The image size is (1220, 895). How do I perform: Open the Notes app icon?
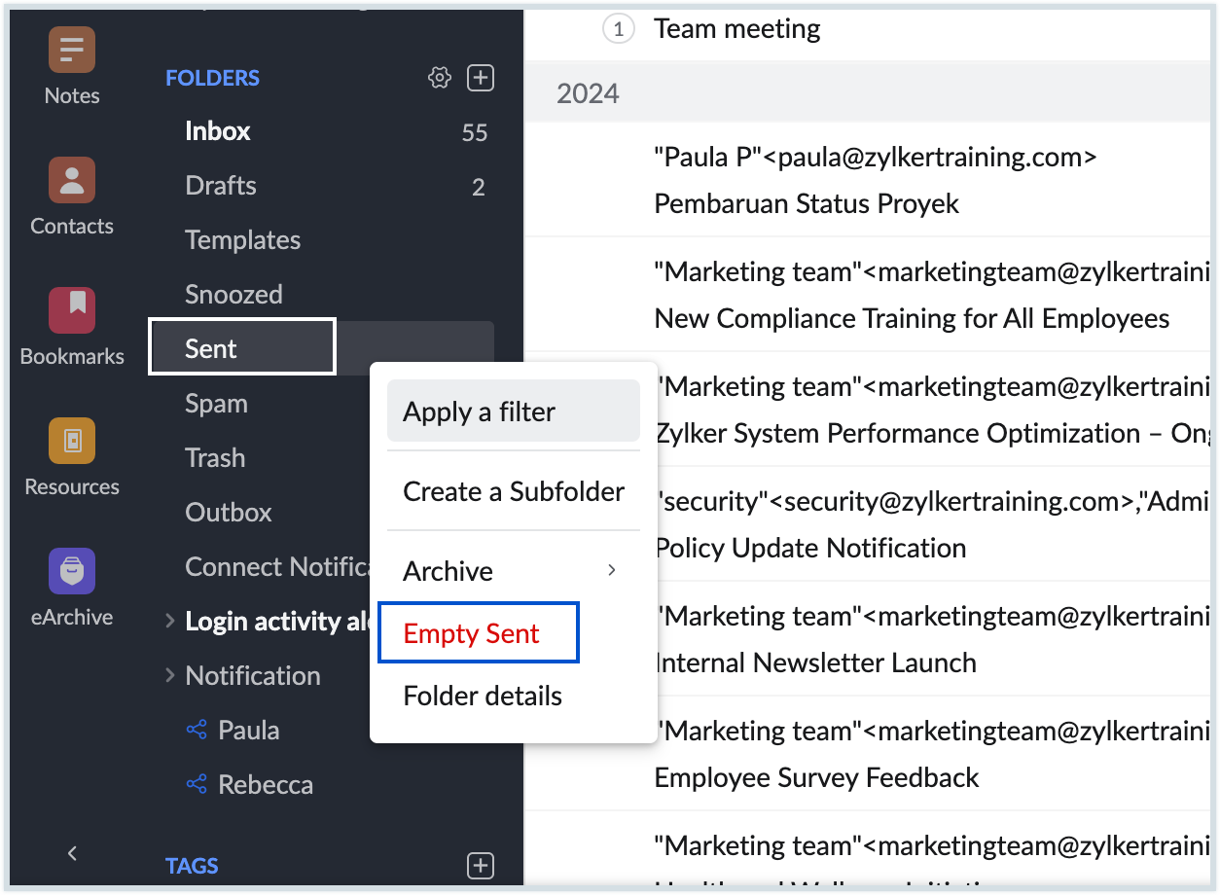coord(72,51)
